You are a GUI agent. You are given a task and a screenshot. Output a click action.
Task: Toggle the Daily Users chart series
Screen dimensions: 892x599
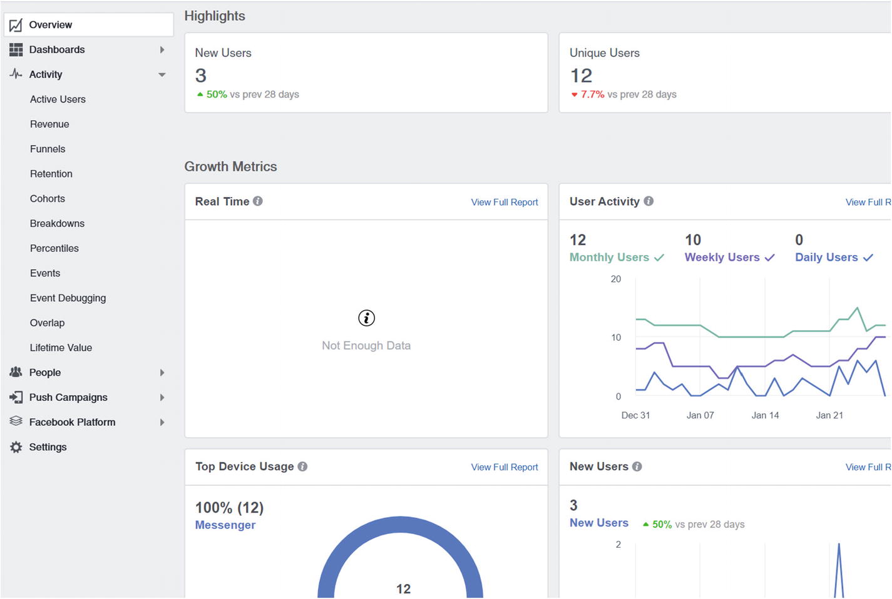pyautogui.click(x=833, y=258)
